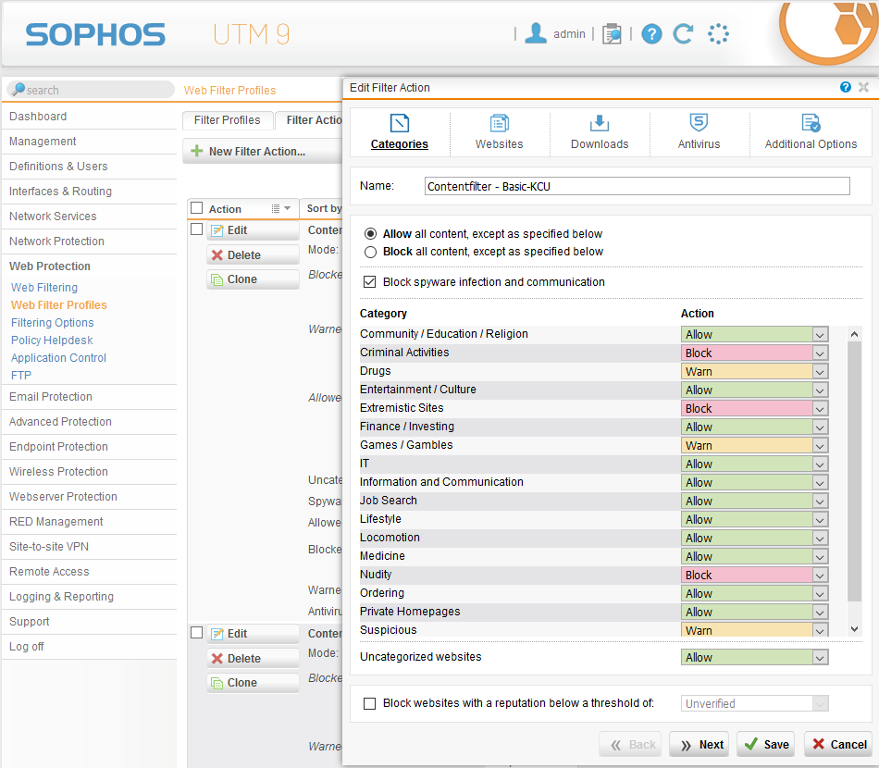Screen dimensions: 879x768
Task: Close the Edit Filter Action dialog
Action: coord(863,87)
